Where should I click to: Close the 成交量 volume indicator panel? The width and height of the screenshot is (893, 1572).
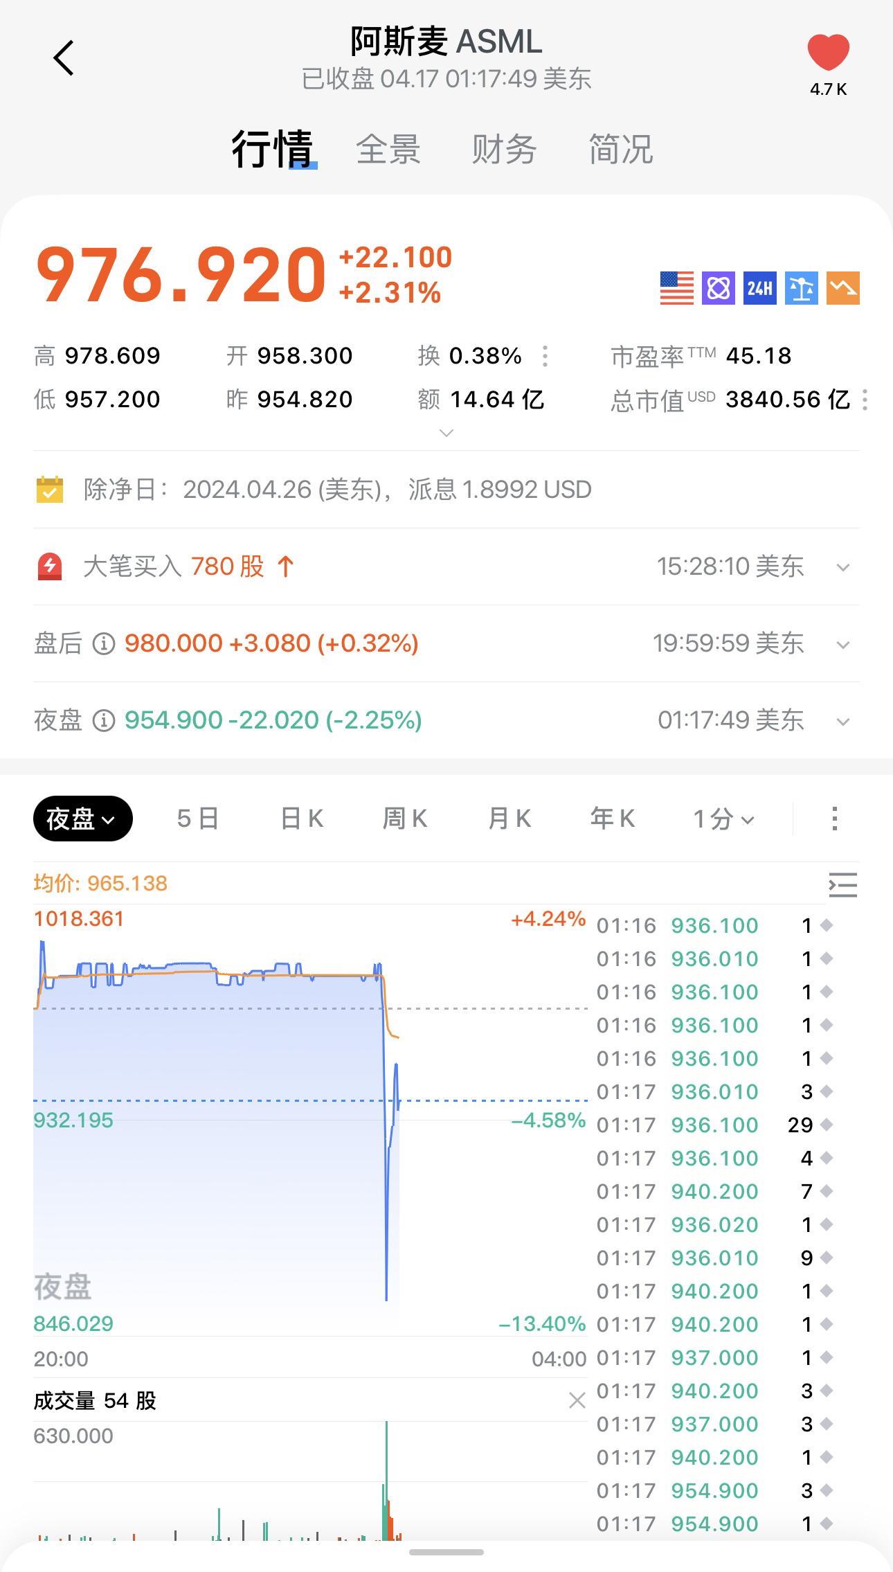click(x=577, y=1401)
